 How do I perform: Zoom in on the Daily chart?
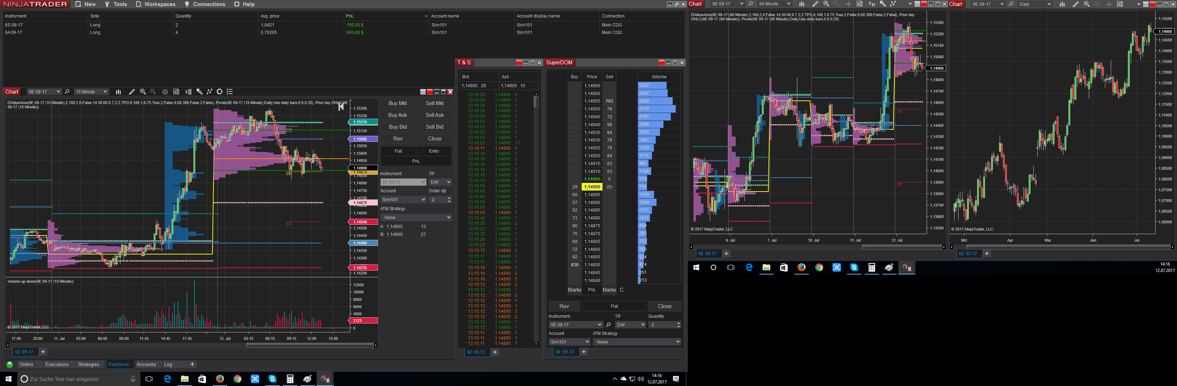tap(1086, 4)
